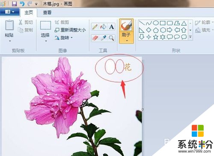Click the 复制 button
Viewport: 214px width, 156px height.
point(25,30)
